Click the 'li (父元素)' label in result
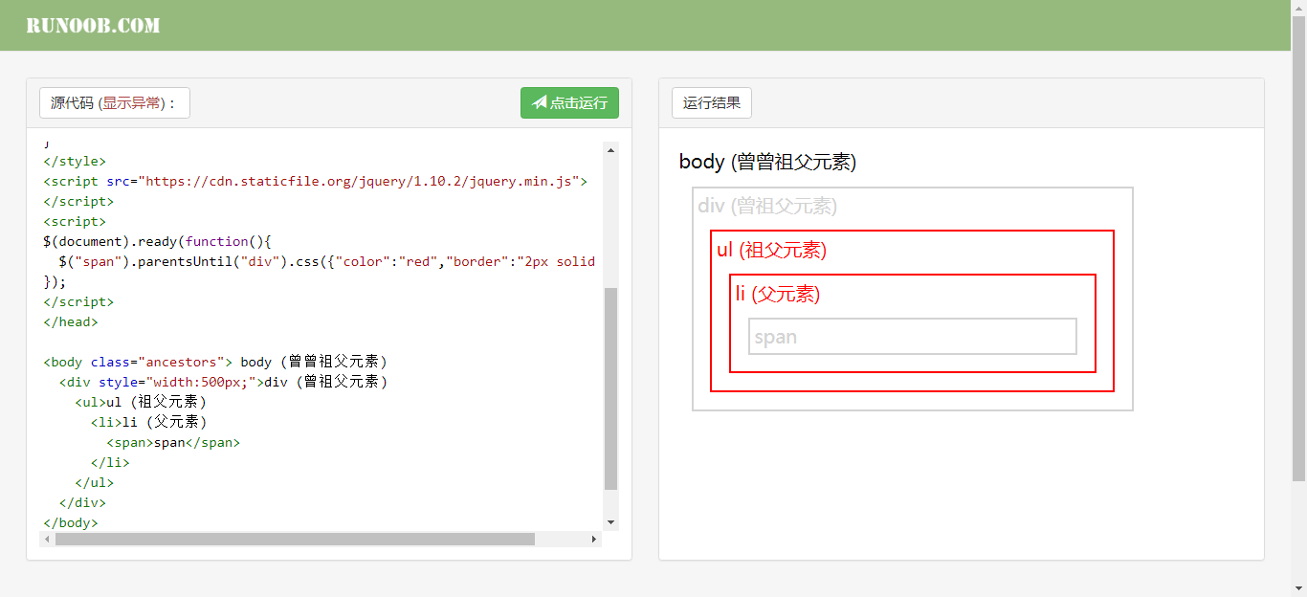Screen dimensions: 1307x597 pyautogui.click(x=778, y=294)
